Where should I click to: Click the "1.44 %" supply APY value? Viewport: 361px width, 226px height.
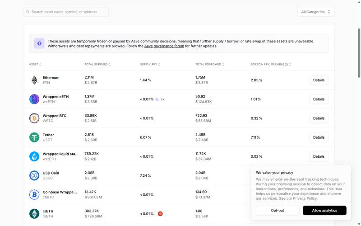point(145,80)
